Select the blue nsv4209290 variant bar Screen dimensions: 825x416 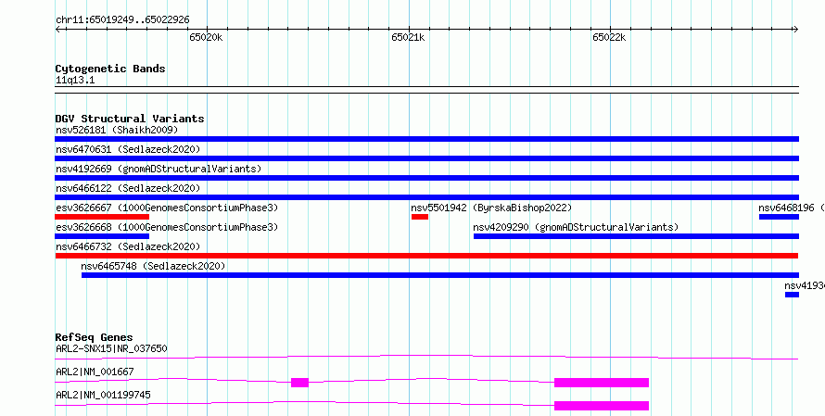[636, 236]
